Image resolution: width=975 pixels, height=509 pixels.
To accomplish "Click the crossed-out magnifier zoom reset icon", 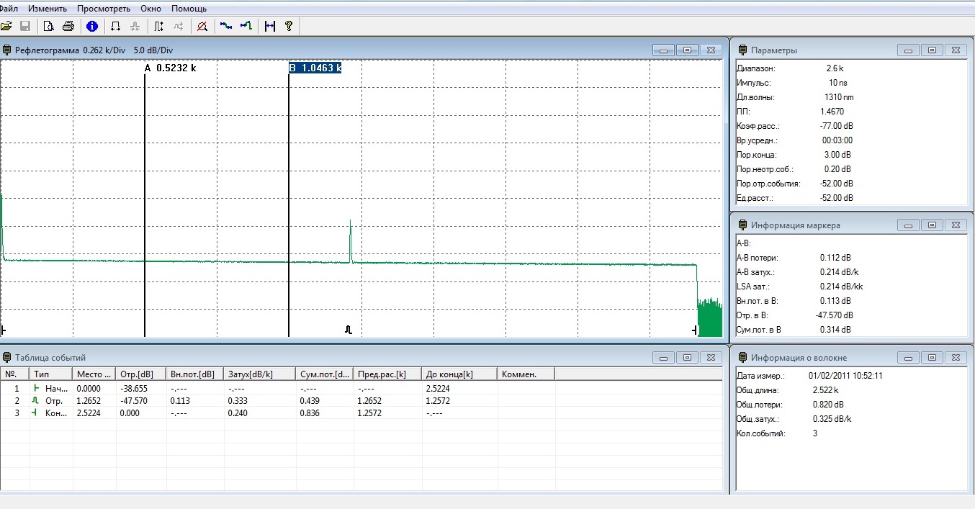I will 202,27.
